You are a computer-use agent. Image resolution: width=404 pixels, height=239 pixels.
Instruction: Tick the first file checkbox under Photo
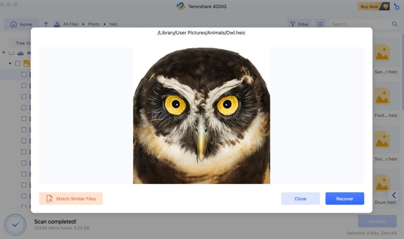point(24,74)
